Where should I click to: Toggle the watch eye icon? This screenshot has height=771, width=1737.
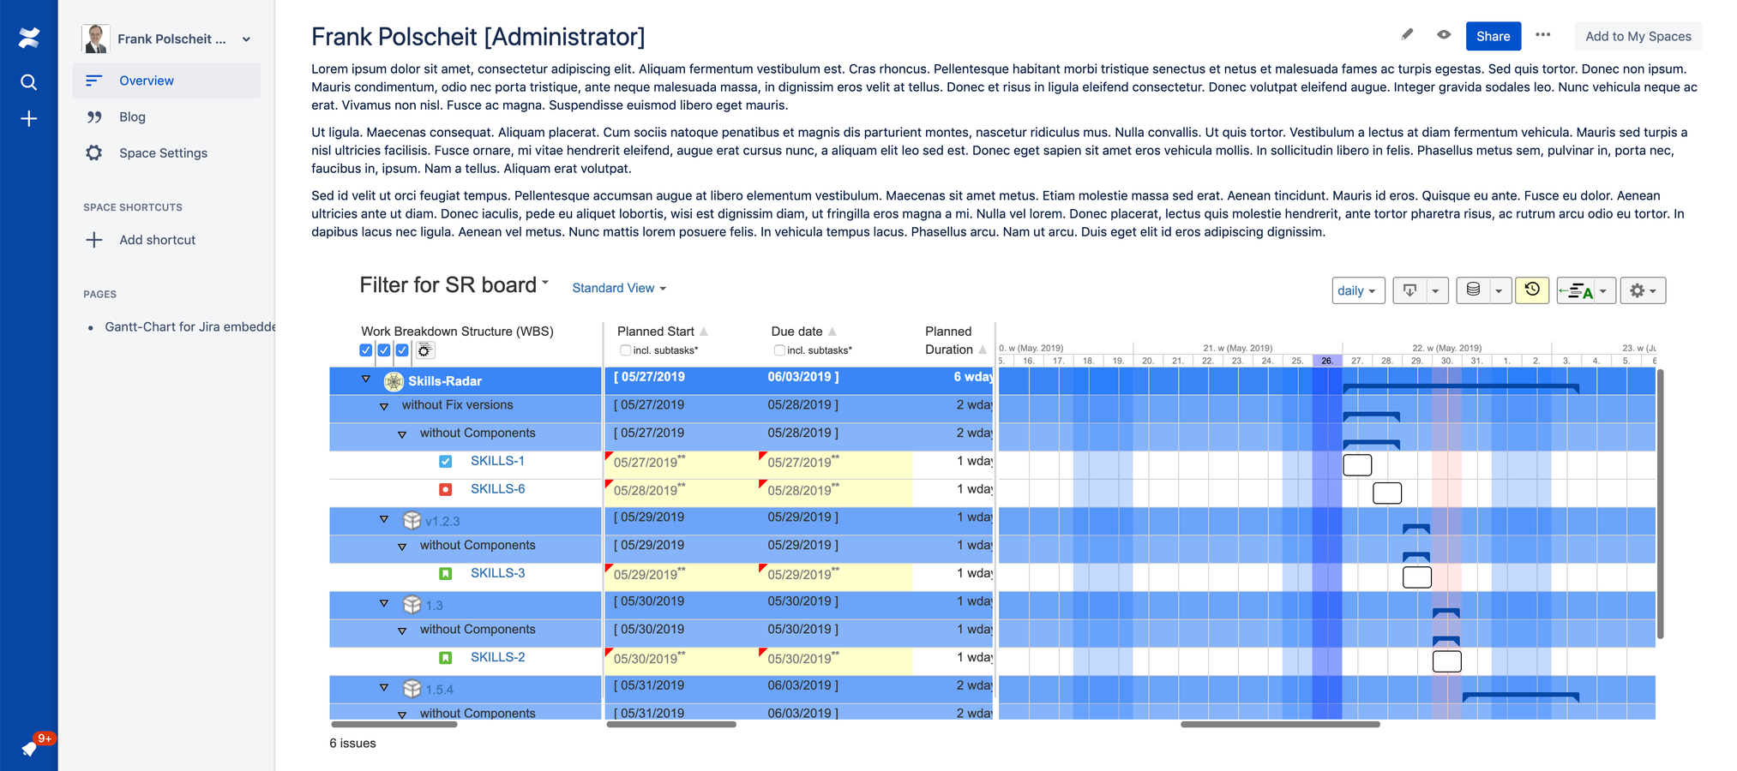pos(1444,34)
